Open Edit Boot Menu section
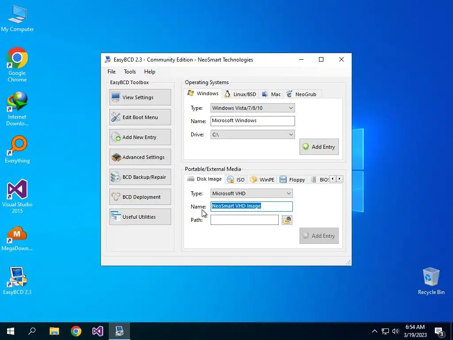The width and height of the screenshot is (453, 340). coord(140,117)
